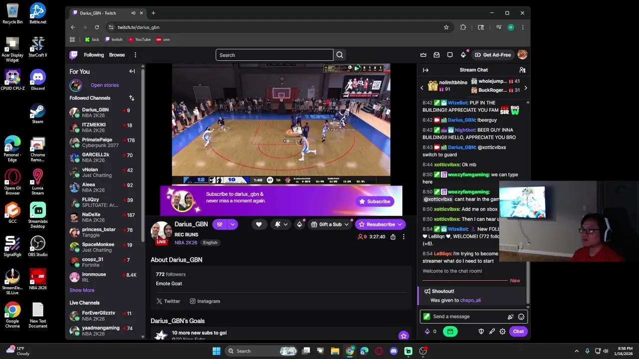This screenshot has width=639, height=359.
Task: Show hidden system tray icons
Action: click(577, 351)
